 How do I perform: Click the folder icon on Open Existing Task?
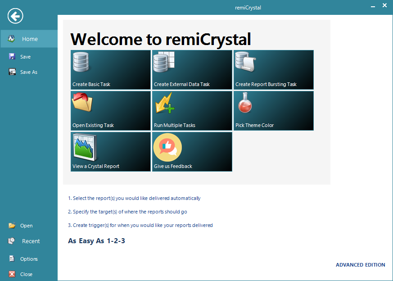(82, 102)
